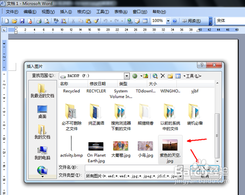Screen dimensions: 245x195
Task: Click the Print Preview icon
Action: pos(47,21)
